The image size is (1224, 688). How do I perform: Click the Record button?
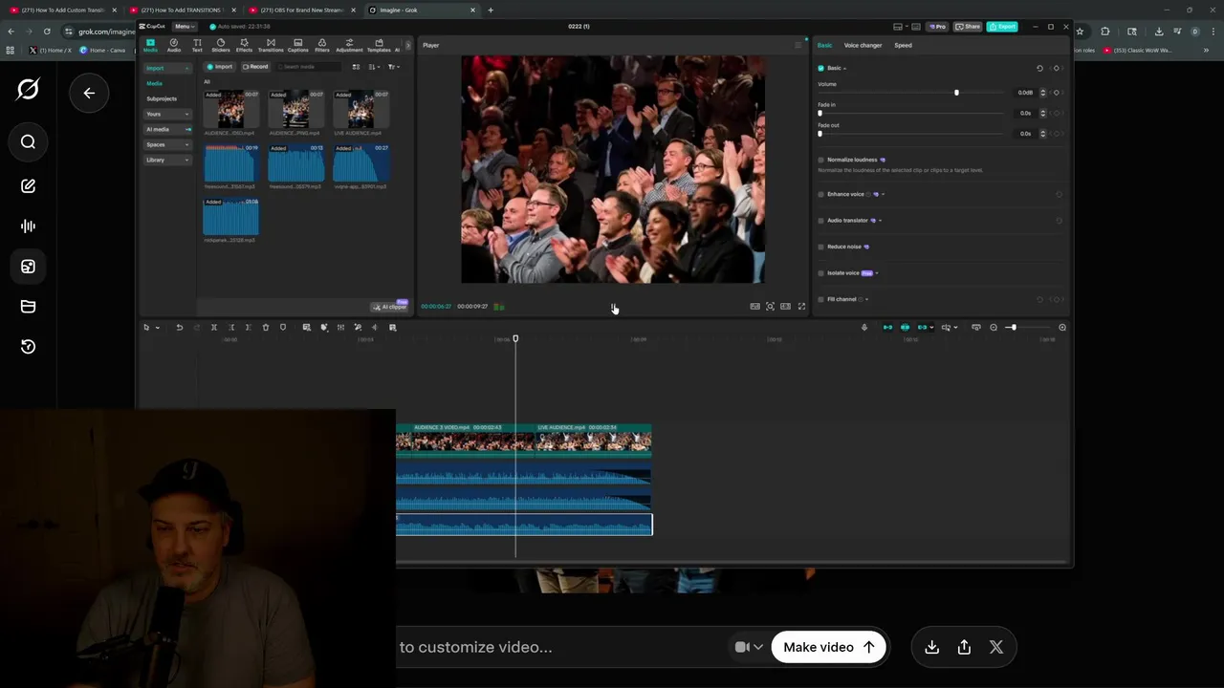tap(255, 67)
